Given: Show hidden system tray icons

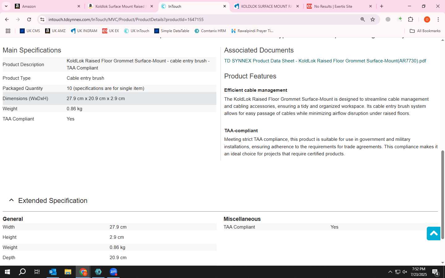Looking at the screenshot, I should tap(390, 272).
